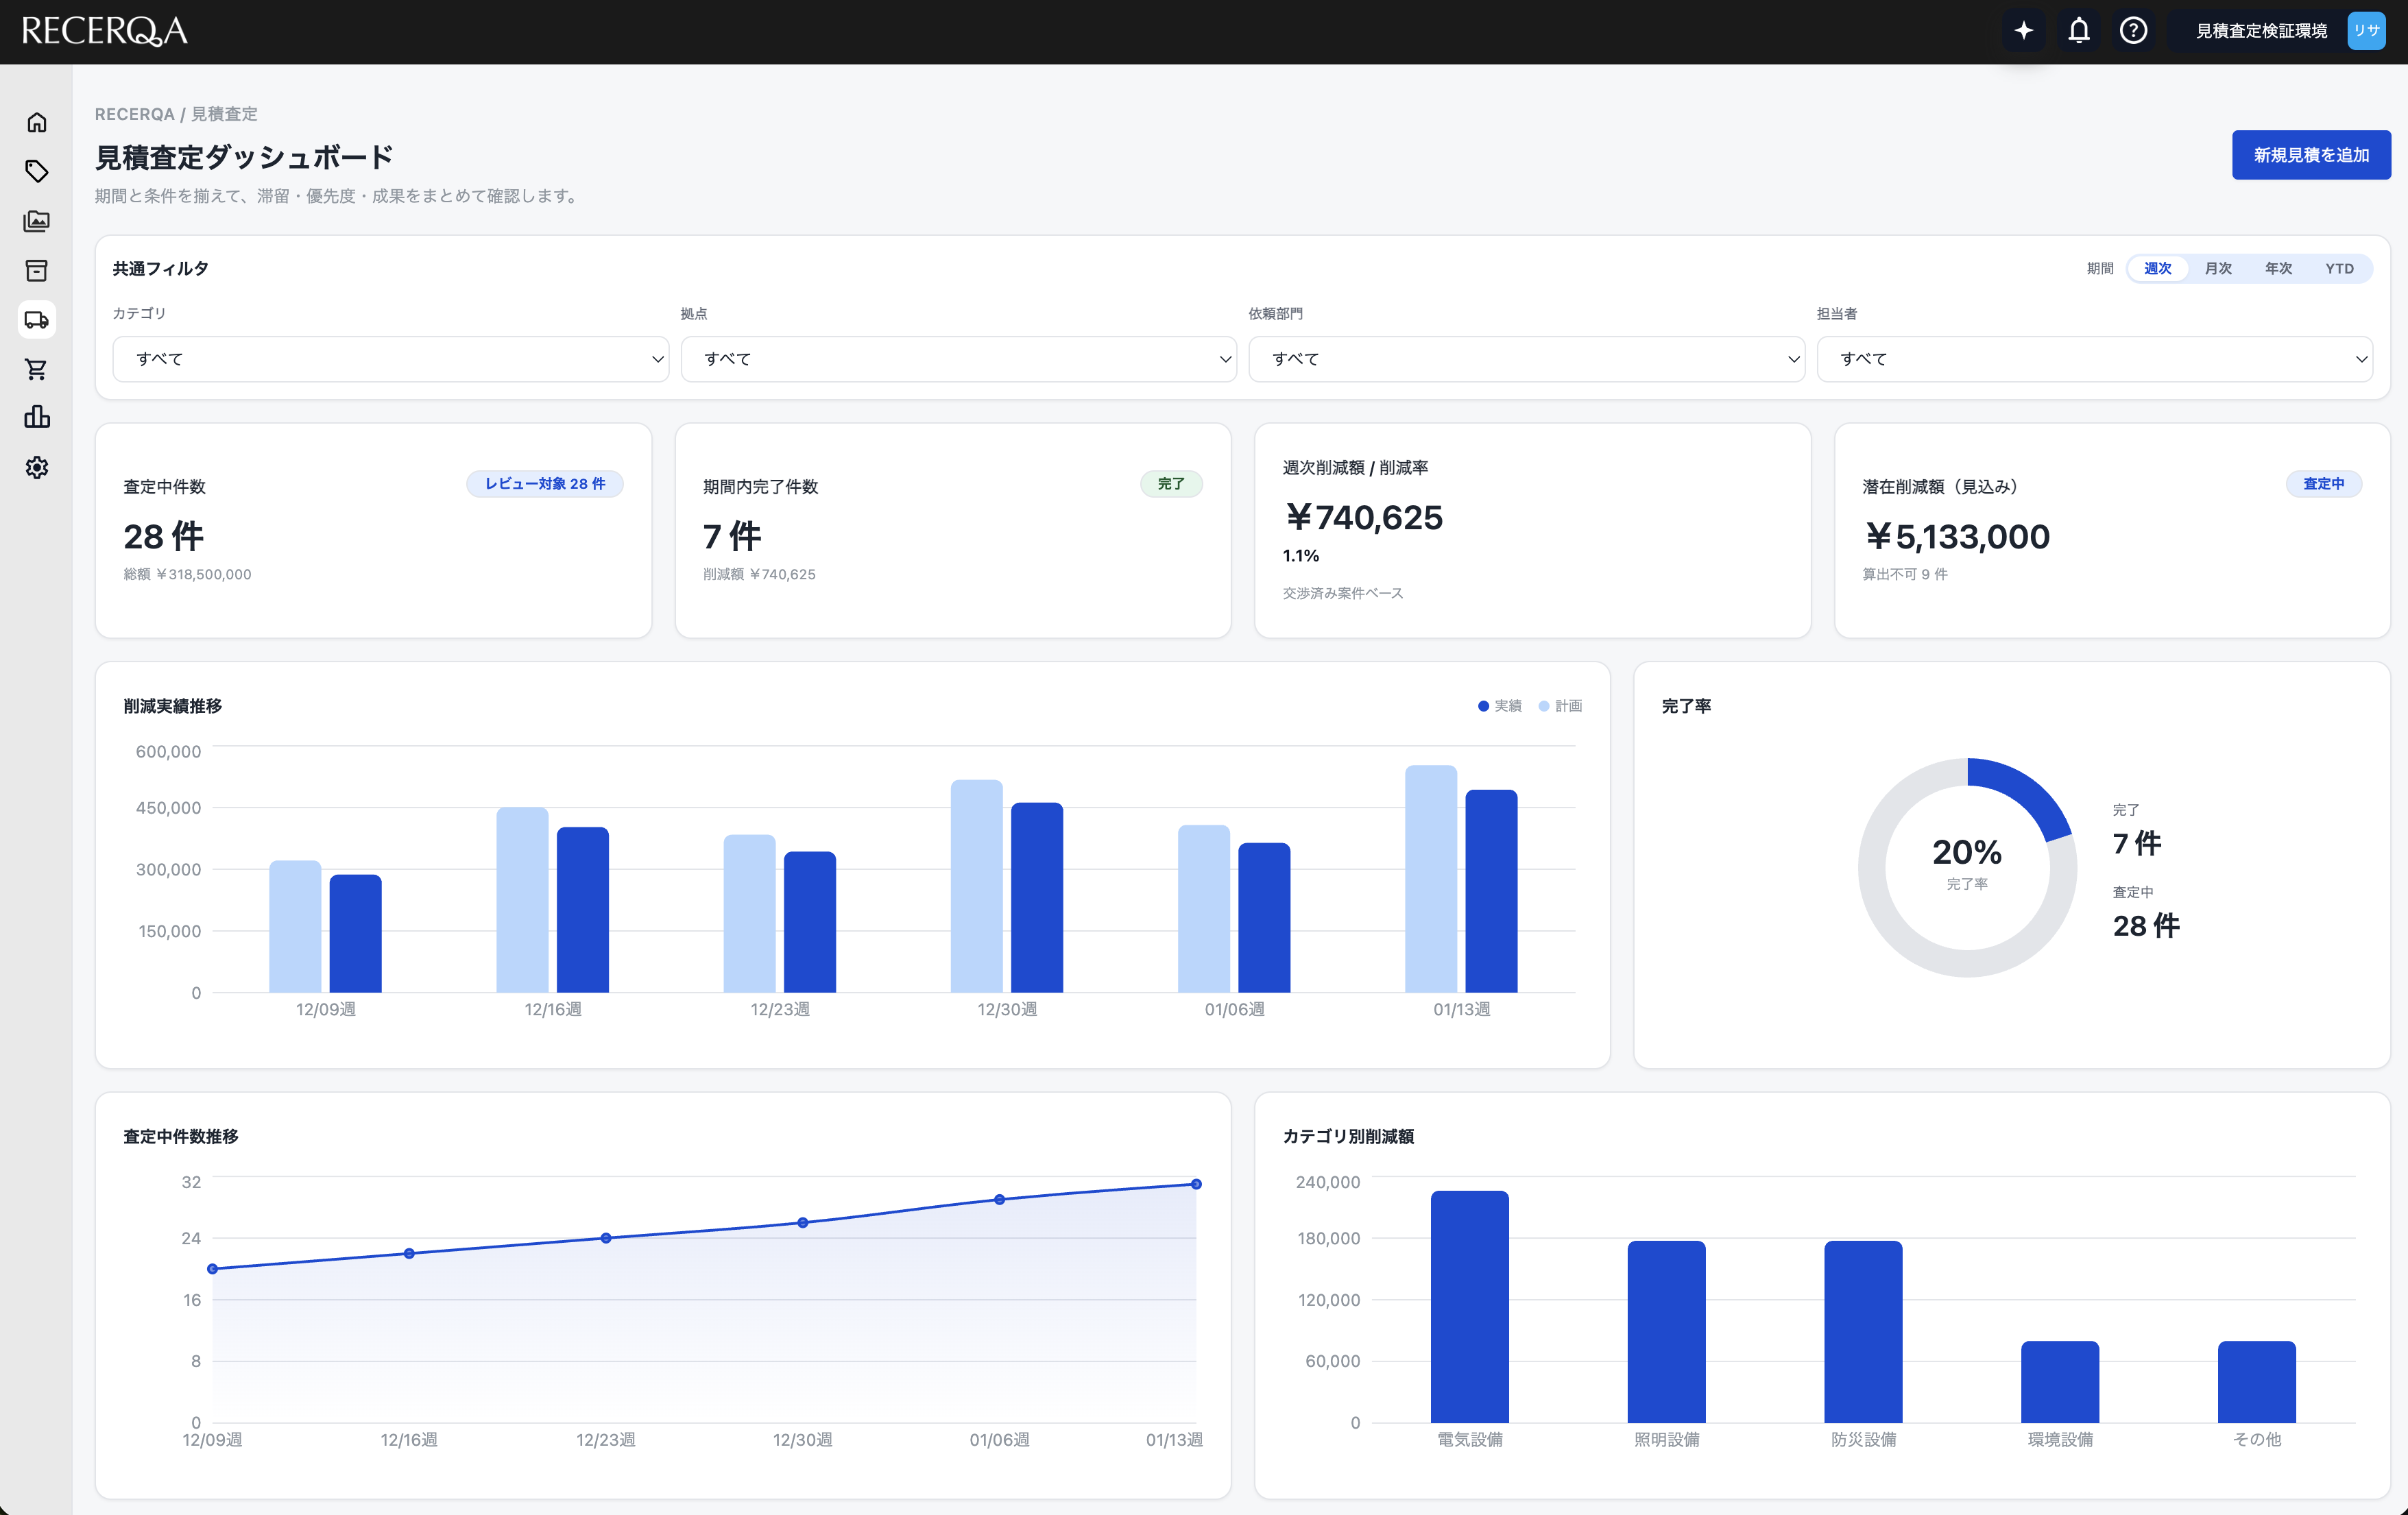Image resolution: width=2408 pixels, height=1515 pixels.
Task: Click the 電気設備 bar in category chart
Action: [1469, 1305]
